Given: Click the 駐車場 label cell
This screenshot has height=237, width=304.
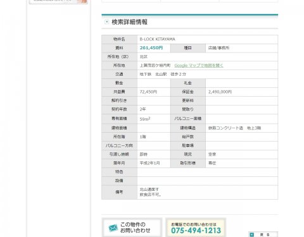Looking at the screenshot, I should [x=188, y=145].
